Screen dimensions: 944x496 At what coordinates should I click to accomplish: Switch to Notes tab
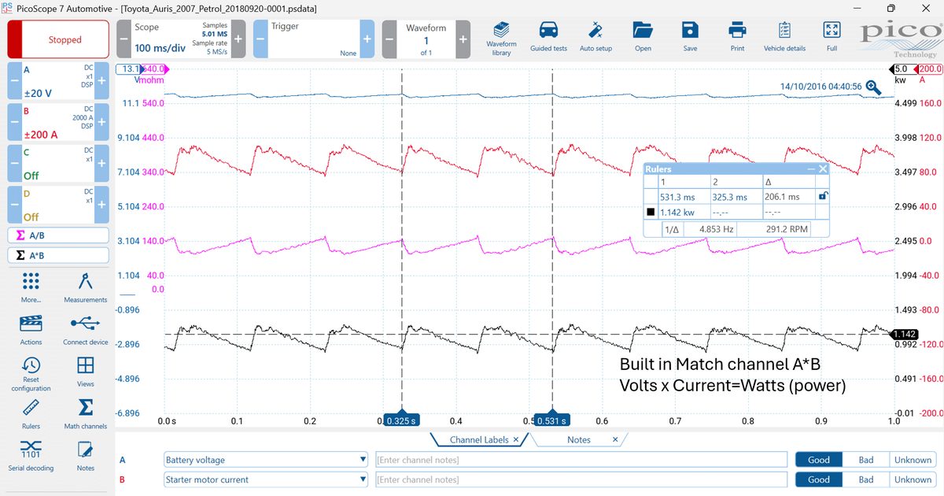point(579,439)
